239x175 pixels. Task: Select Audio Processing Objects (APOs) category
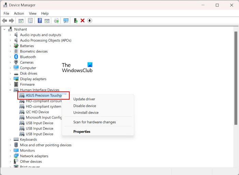45,40
